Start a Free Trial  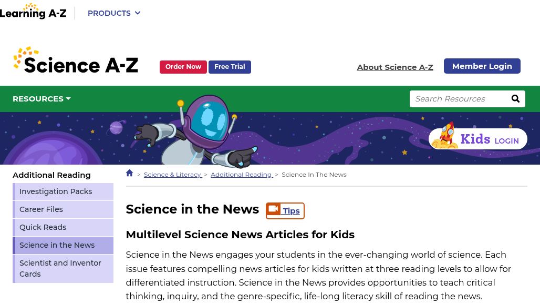click(x=230, y=67)
